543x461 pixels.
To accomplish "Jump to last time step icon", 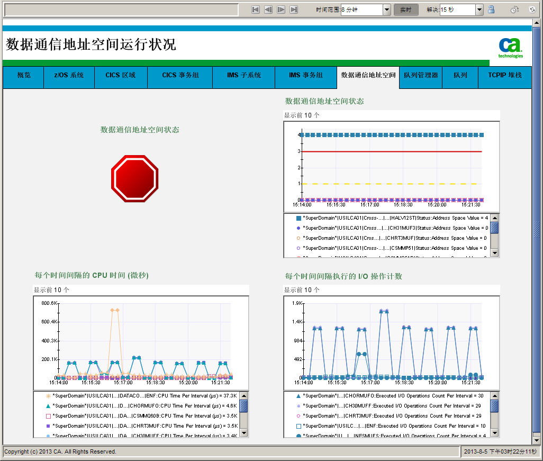I will tap(294, 10).
